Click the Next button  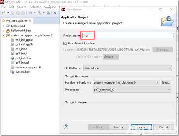(119, 127)
